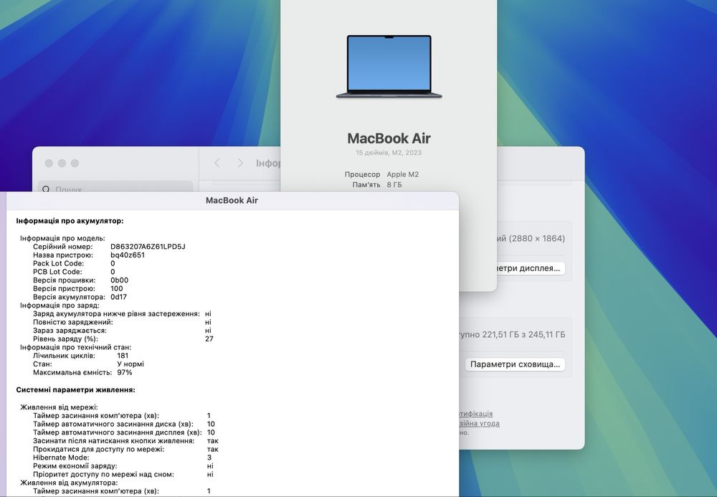Click the Живлення від акумулятора: subheading

click(69, 483)
